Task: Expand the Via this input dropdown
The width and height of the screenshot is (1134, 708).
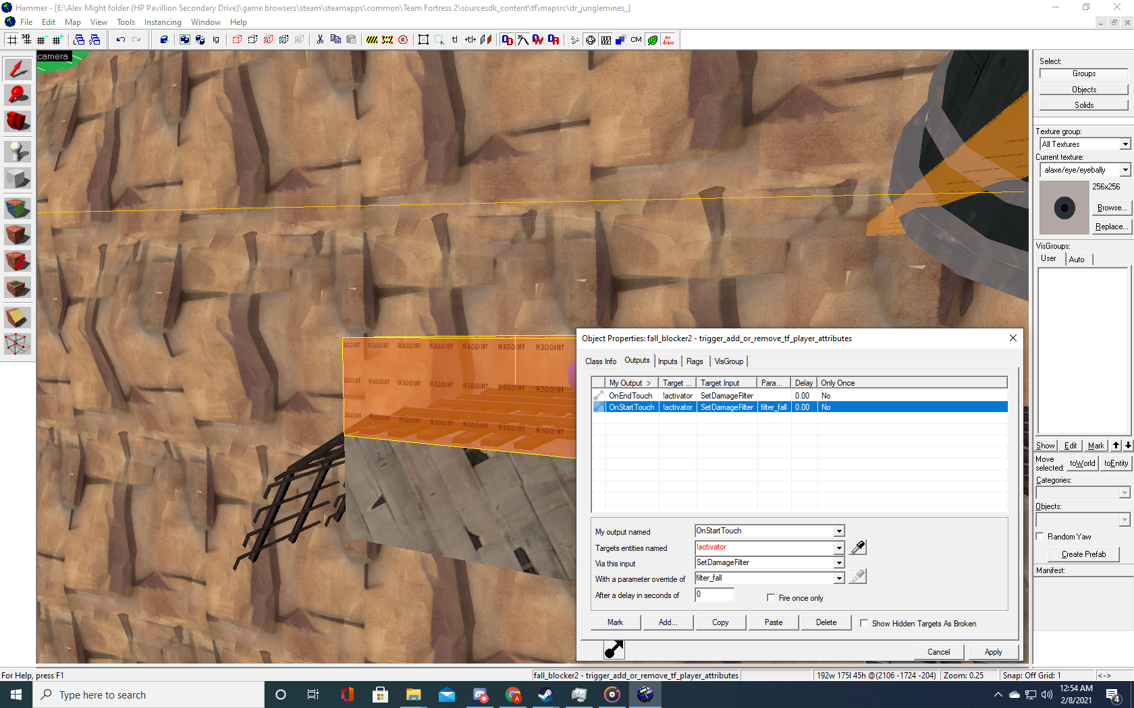Action: pyautogui.click(x=839, y=563)
